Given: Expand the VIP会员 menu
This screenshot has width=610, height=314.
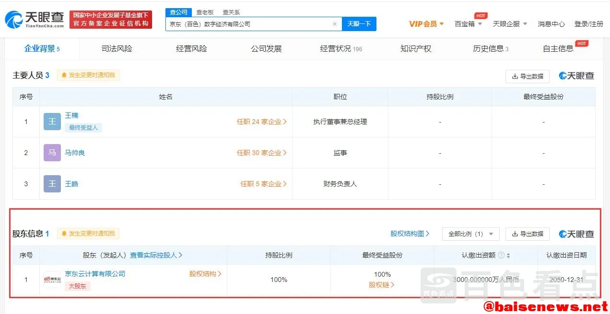Looking at the screenshot, I should 426,24.
